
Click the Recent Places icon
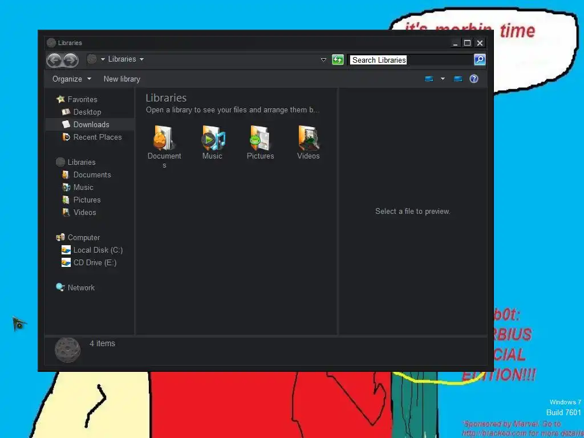click(66, 137)
